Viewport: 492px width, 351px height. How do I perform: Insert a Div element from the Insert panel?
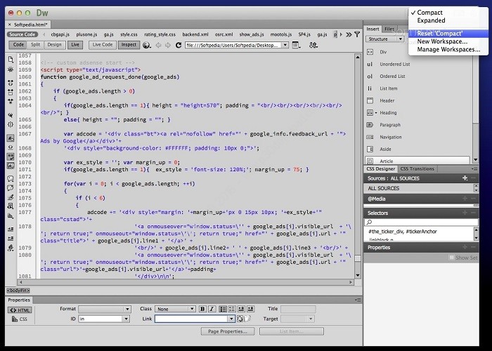[x=383, y=52]
